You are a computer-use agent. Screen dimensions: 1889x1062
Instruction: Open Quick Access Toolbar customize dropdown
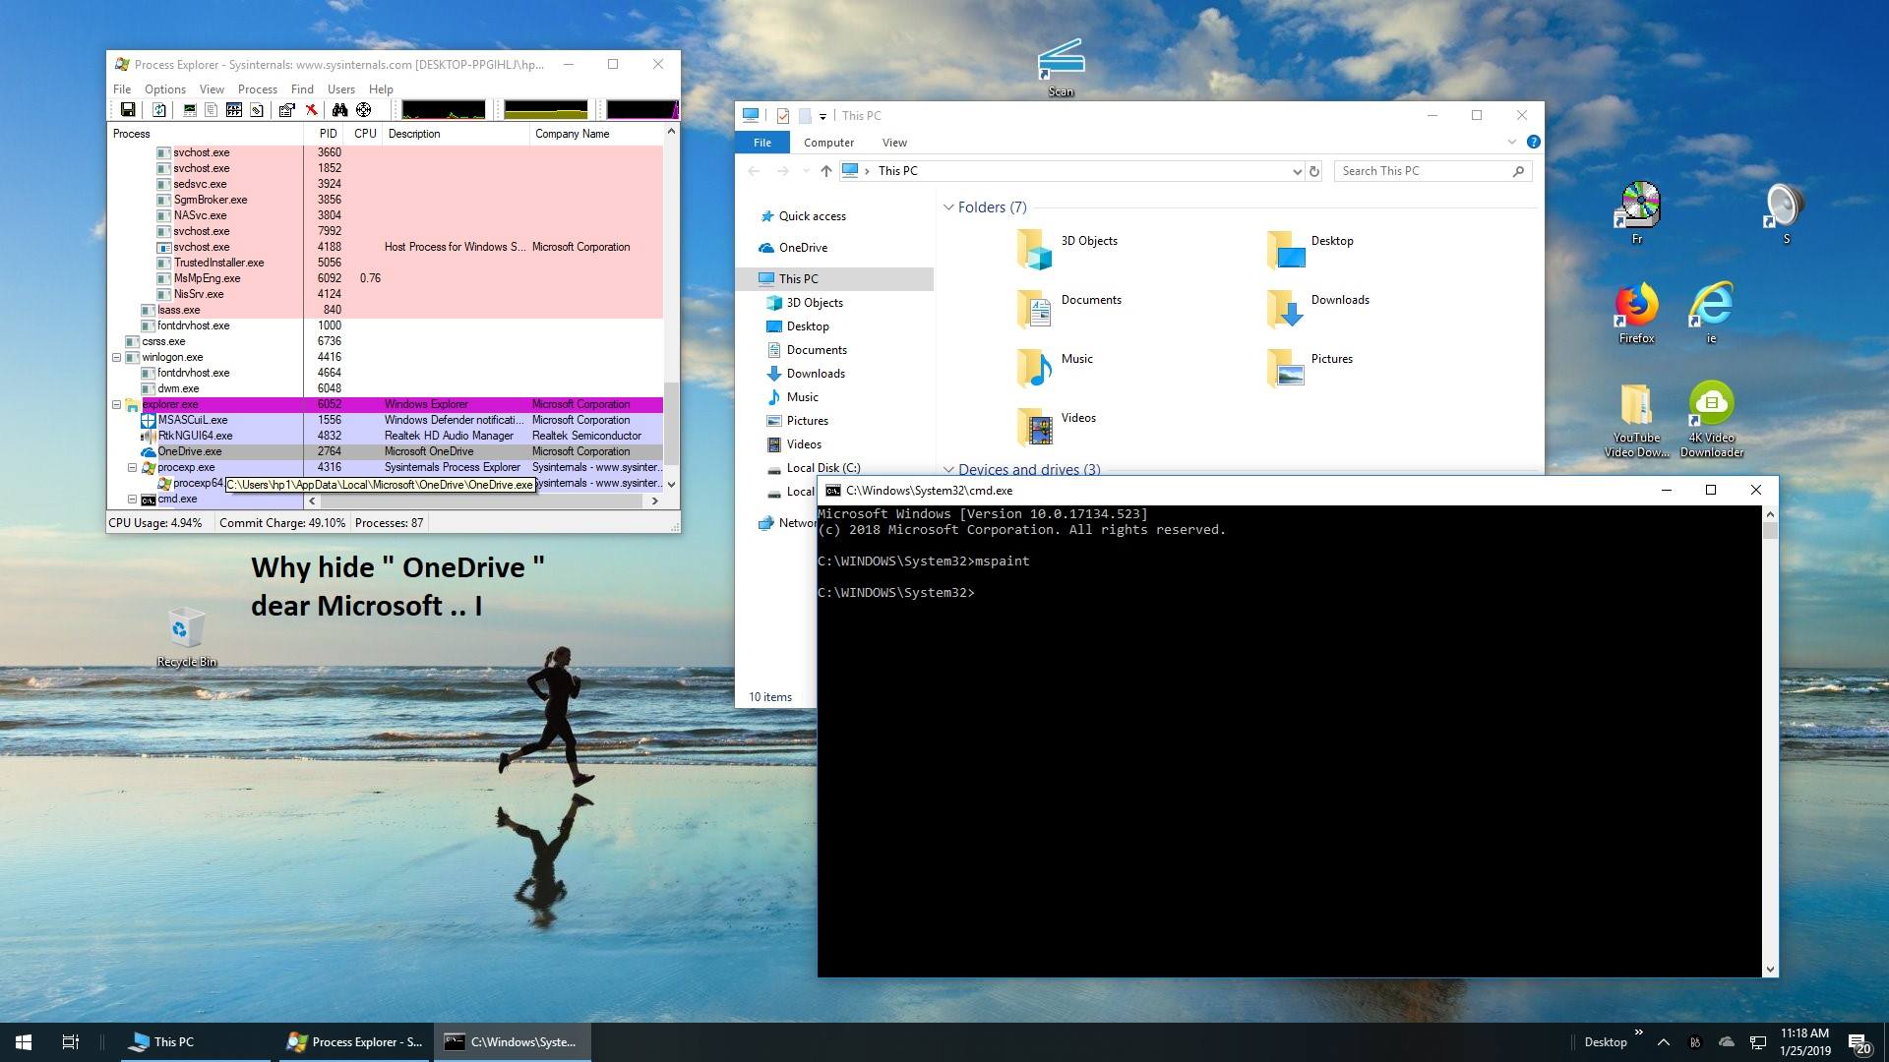coord(823,116)
